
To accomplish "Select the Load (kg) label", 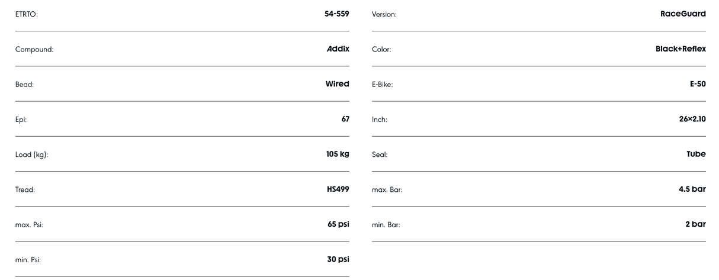I will click(31, 155).
